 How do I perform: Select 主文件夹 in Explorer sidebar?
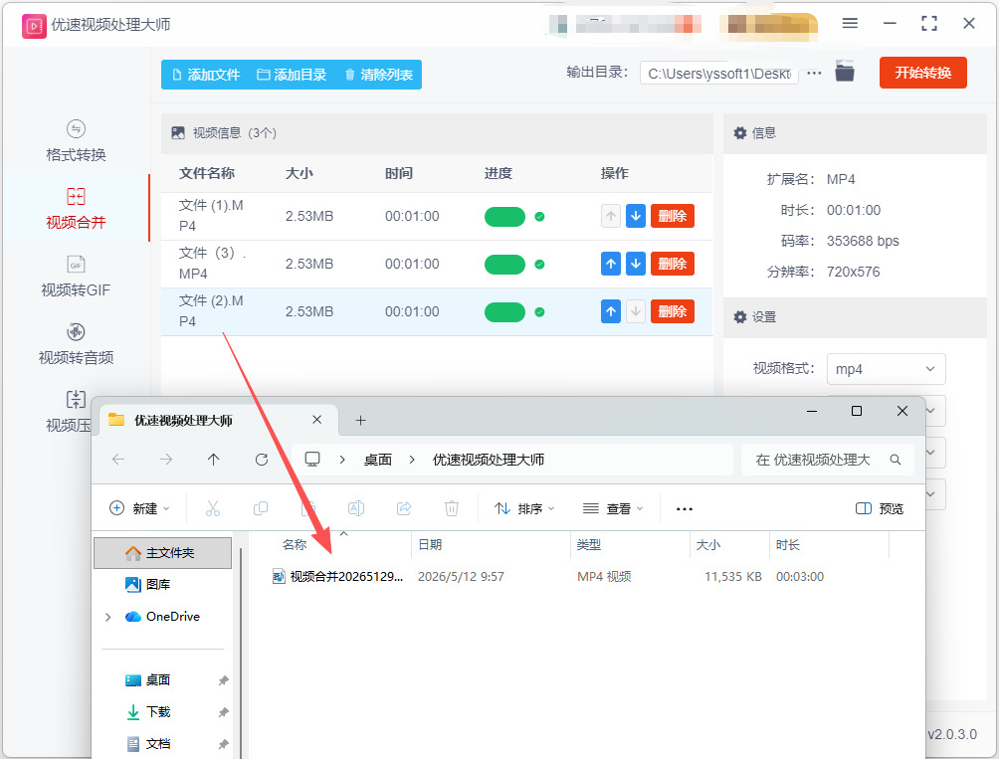pyautogui.click(x=162, y=553)
